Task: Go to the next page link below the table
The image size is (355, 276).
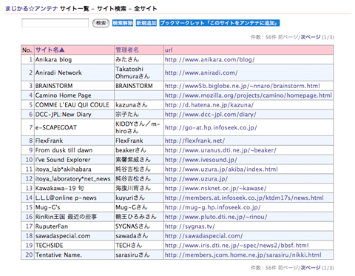Action: pos(311,268)
